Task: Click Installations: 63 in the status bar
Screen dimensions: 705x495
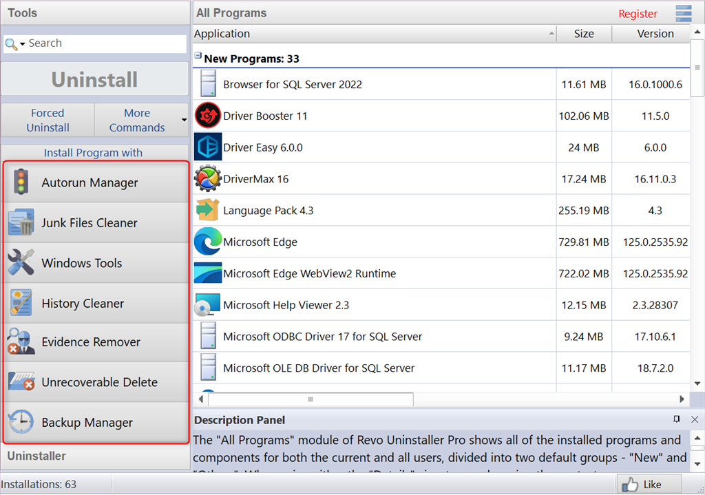Action: coord(39,484)
